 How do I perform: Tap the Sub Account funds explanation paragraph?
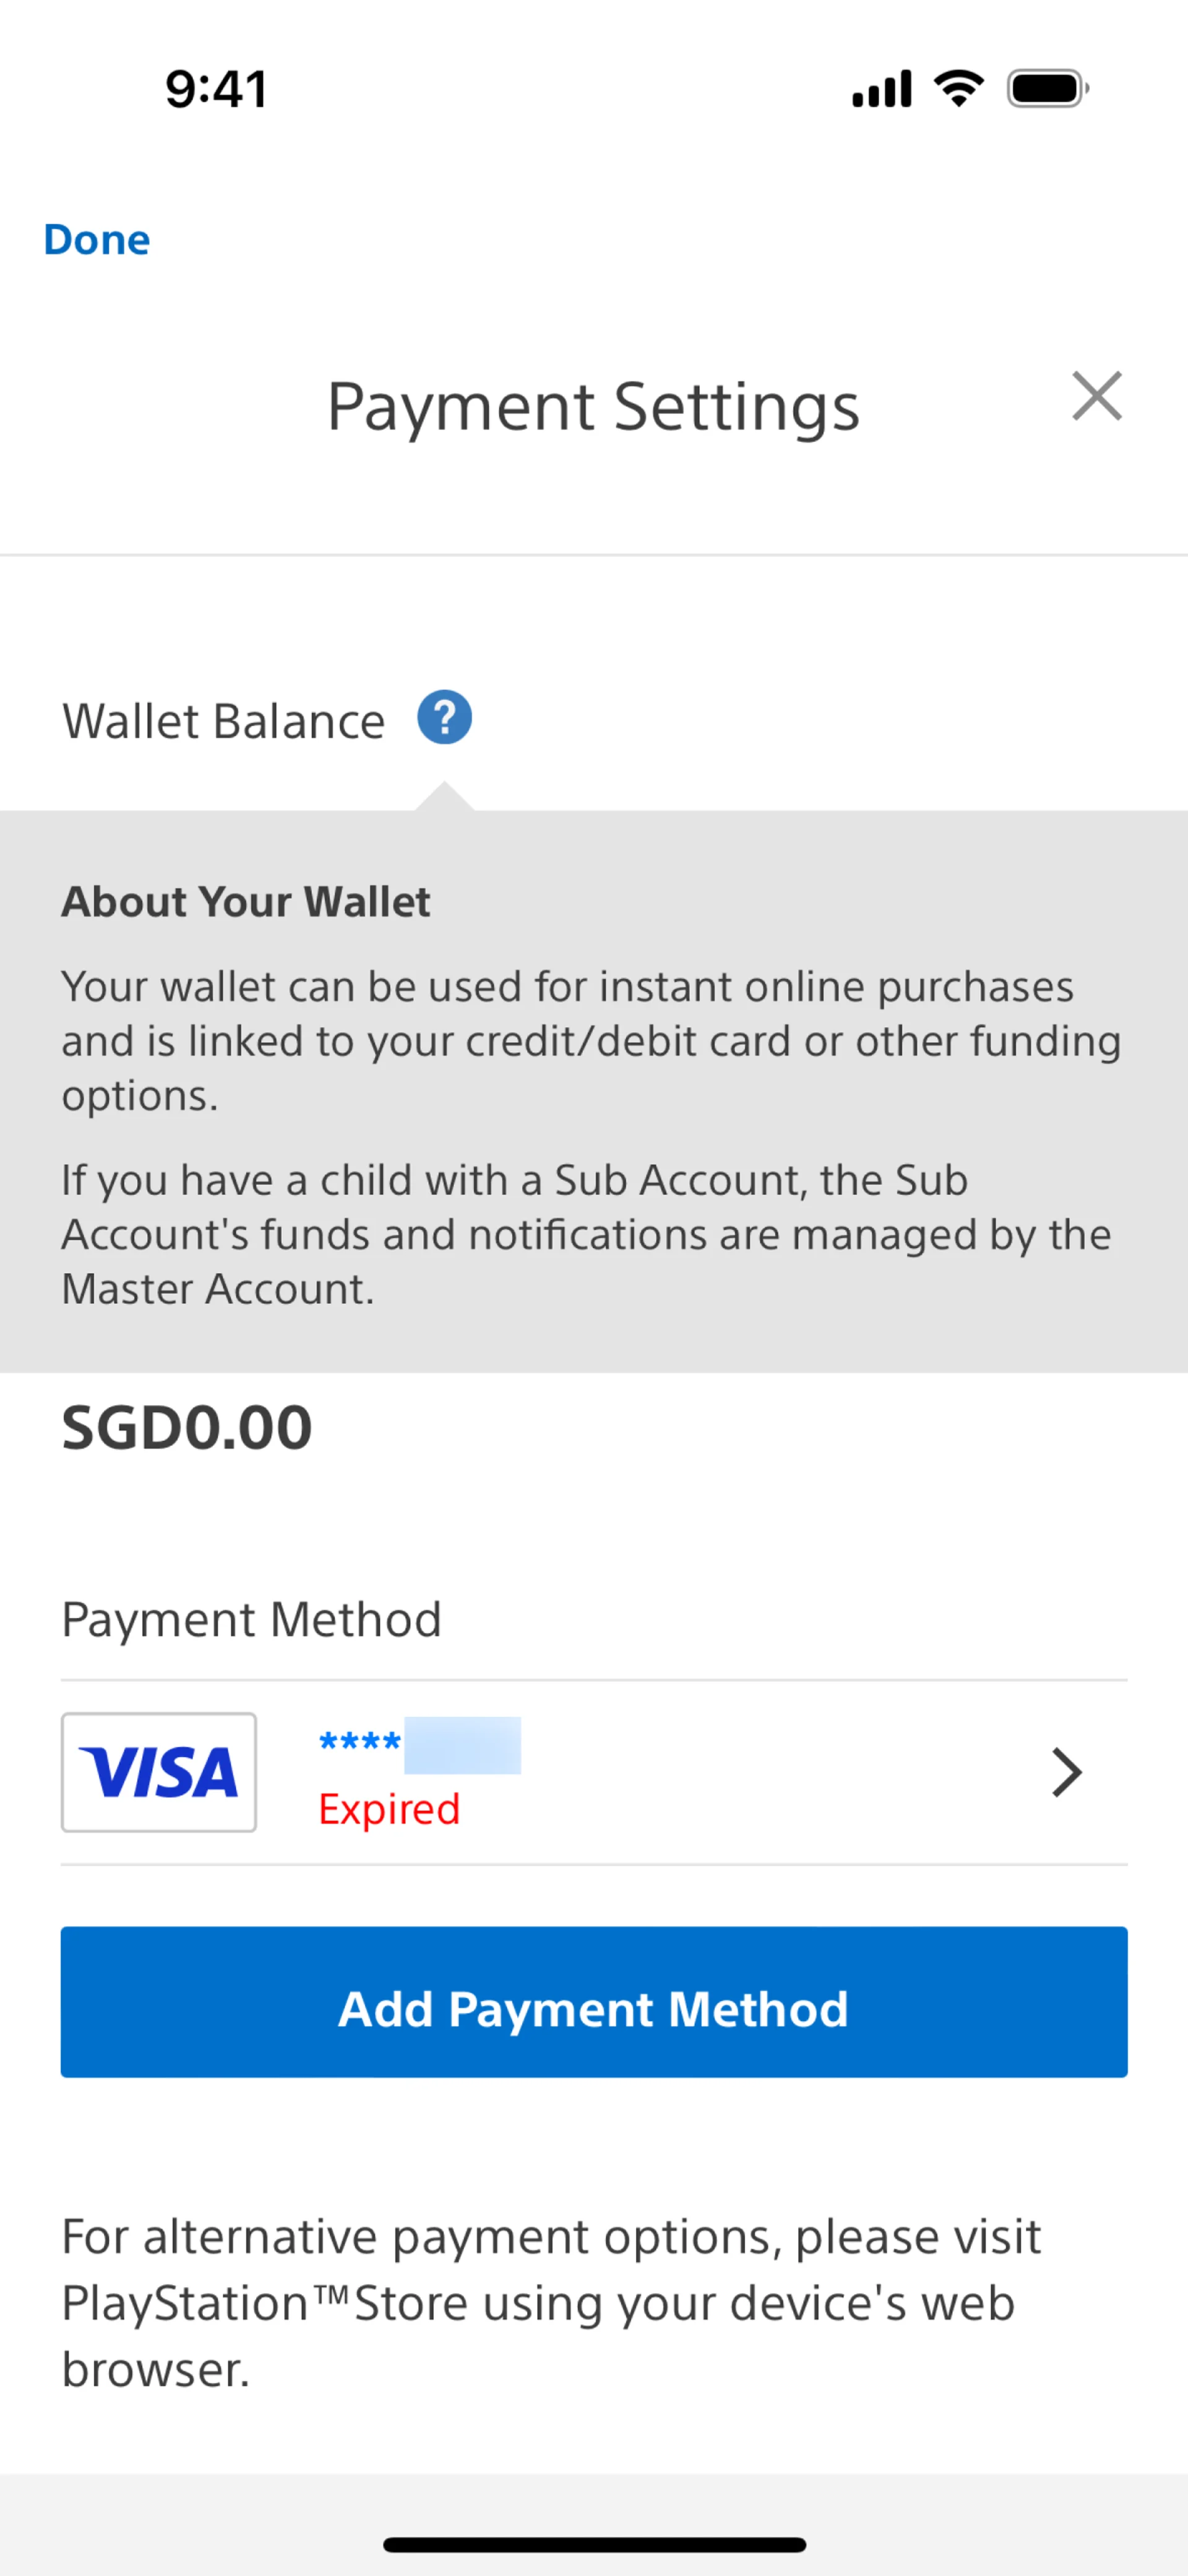point(585,1234)
